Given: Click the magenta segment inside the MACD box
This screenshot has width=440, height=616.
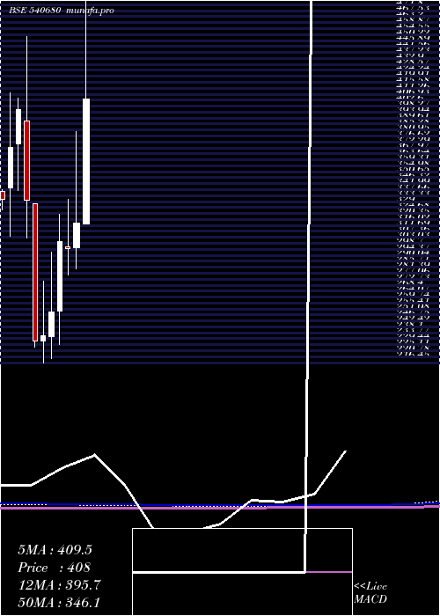Looking at the screenshot, I should point(328,572).
